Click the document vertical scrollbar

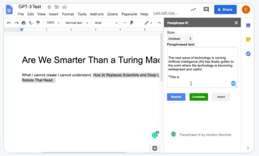coord(161,57)
